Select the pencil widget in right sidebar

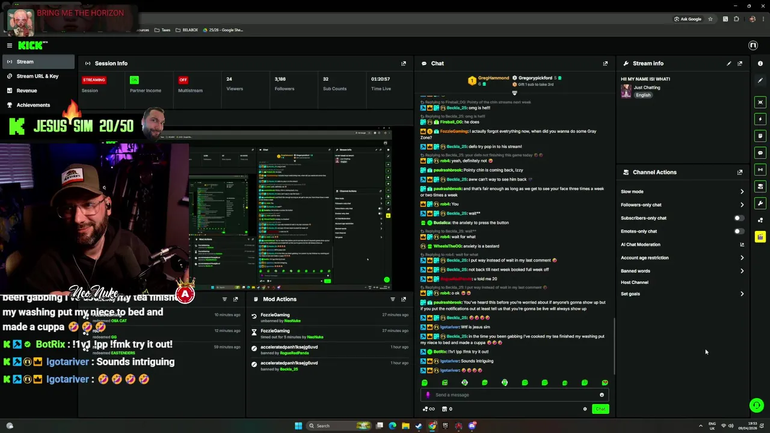pyautogui.click(x=760, y=80)
